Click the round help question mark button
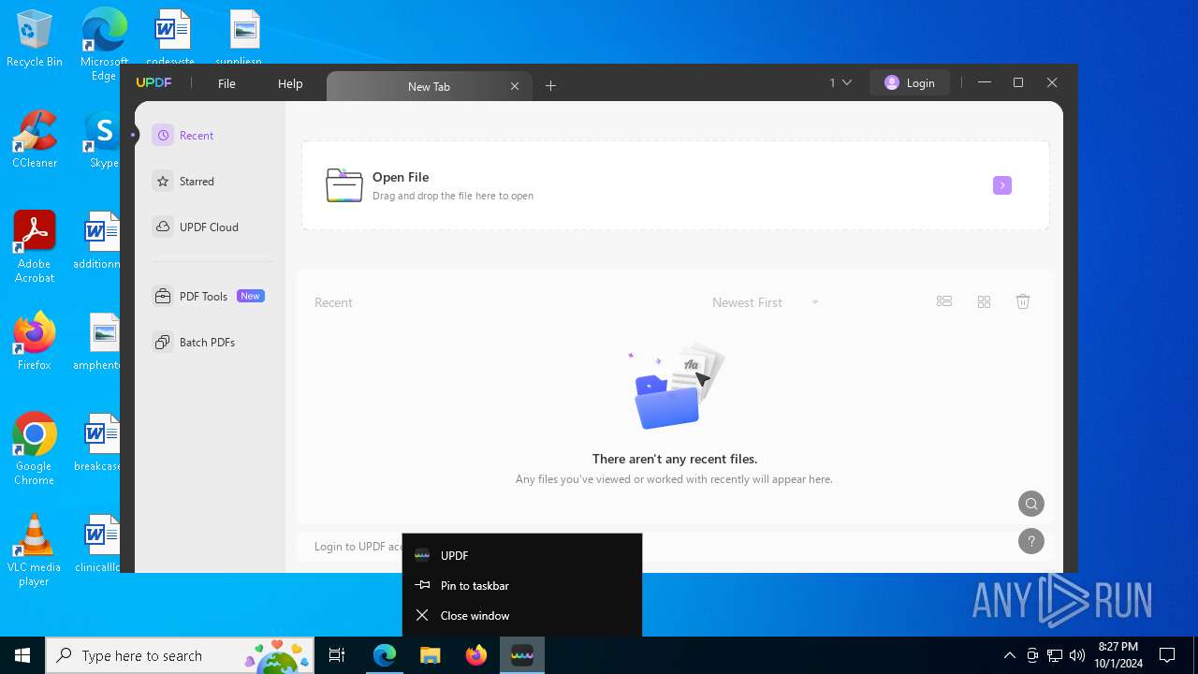1198x674 pixels. coord(1031,541)
